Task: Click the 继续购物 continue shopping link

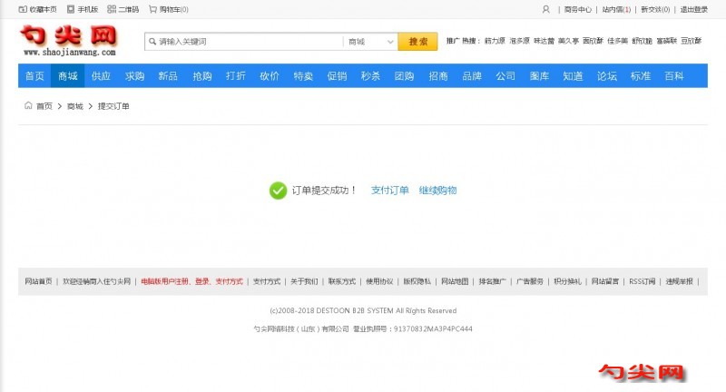Action: 437,191
